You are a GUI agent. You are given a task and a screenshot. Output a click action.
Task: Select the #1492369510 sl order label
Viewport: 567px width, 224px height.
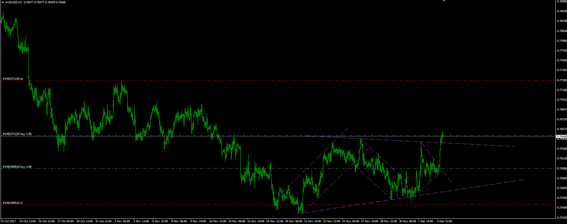(12, 203)
